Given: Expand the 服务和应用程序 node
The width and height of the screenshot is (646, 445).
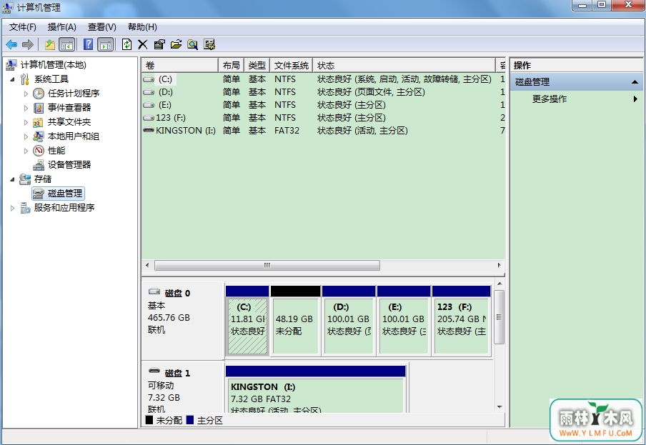Looking at the screenshot, I should coord(12,208).
